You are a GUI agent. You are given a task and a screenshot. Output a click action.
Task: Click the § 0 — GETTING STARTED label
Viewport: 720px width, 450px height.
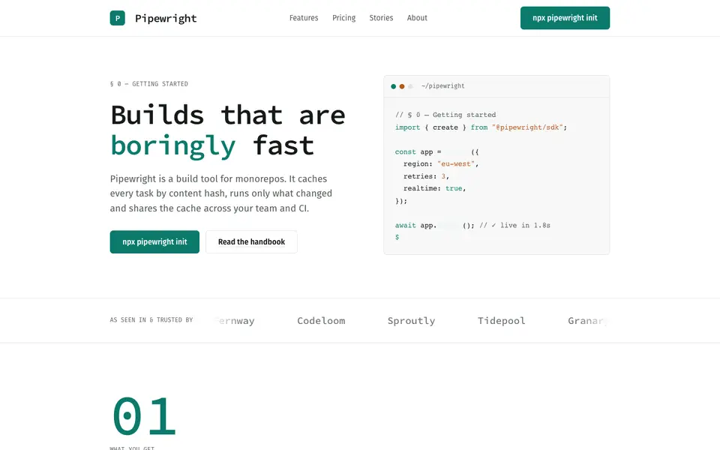tap(149, 84)
